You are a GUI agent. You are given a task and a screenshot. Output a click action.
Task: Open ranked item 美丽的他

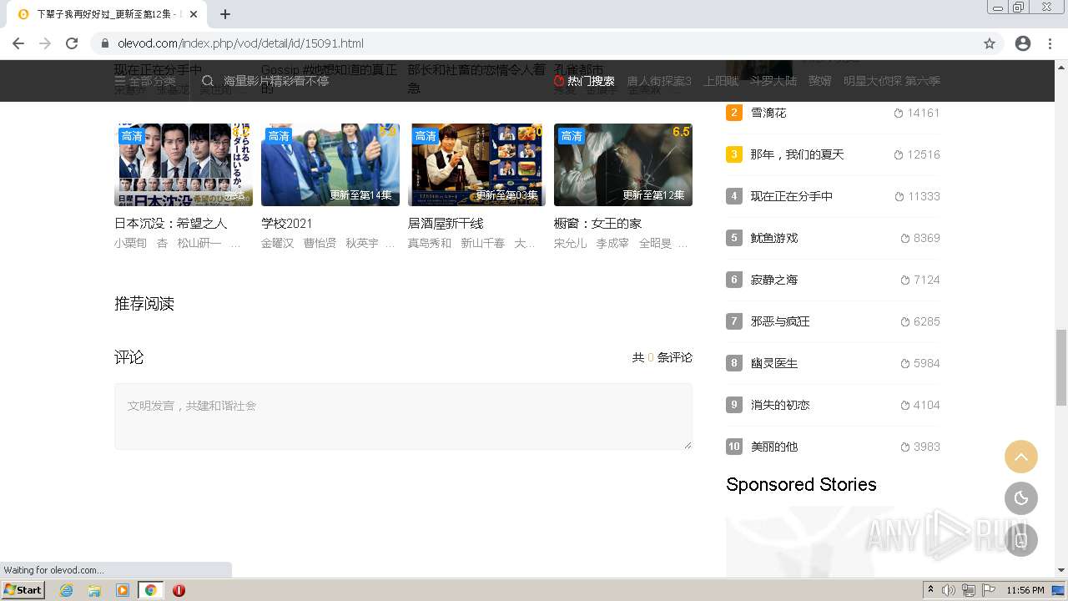(774, 447)
